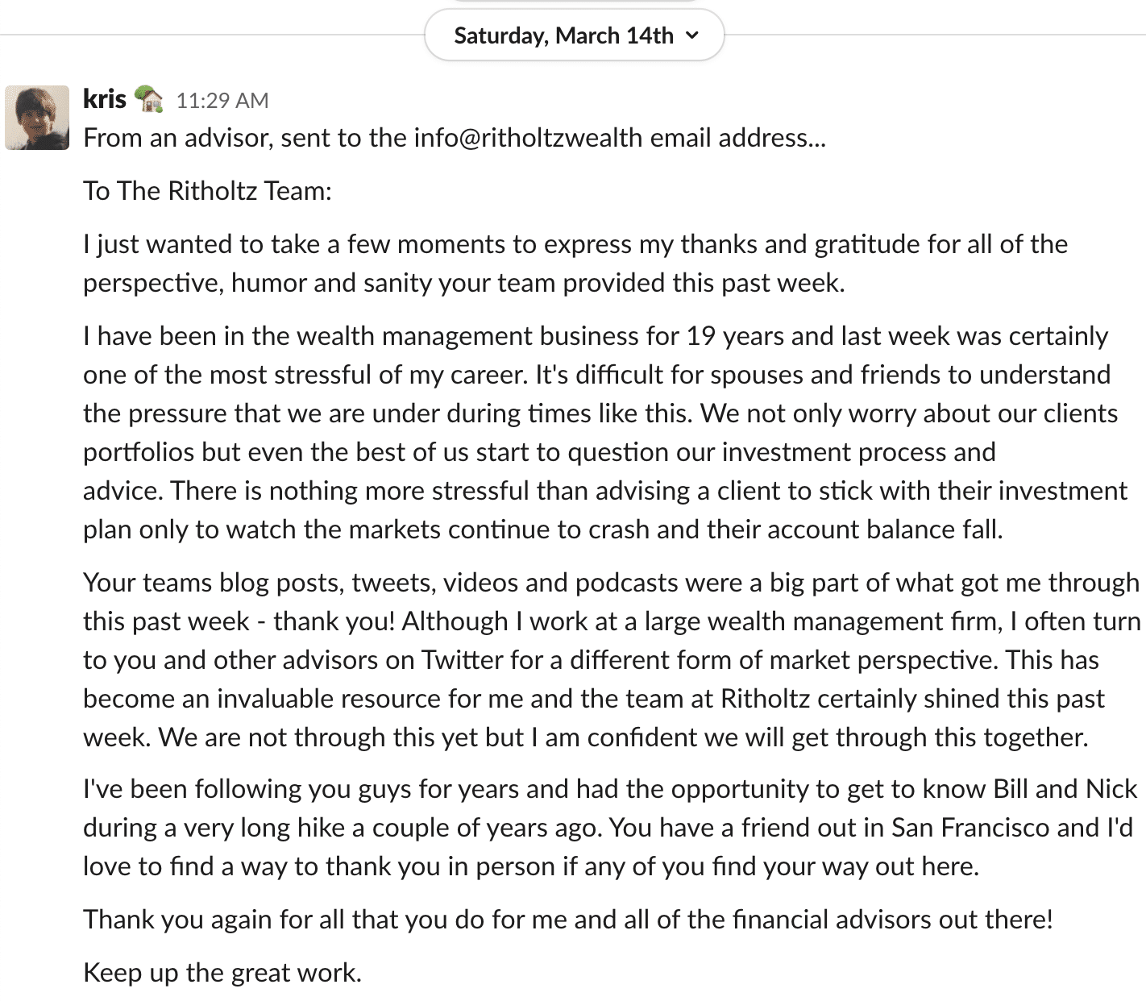Screen dimensions: 1146x1001
Task: Click the sentence starting 'I just wanted to take'
Action: tap(575, 264)
